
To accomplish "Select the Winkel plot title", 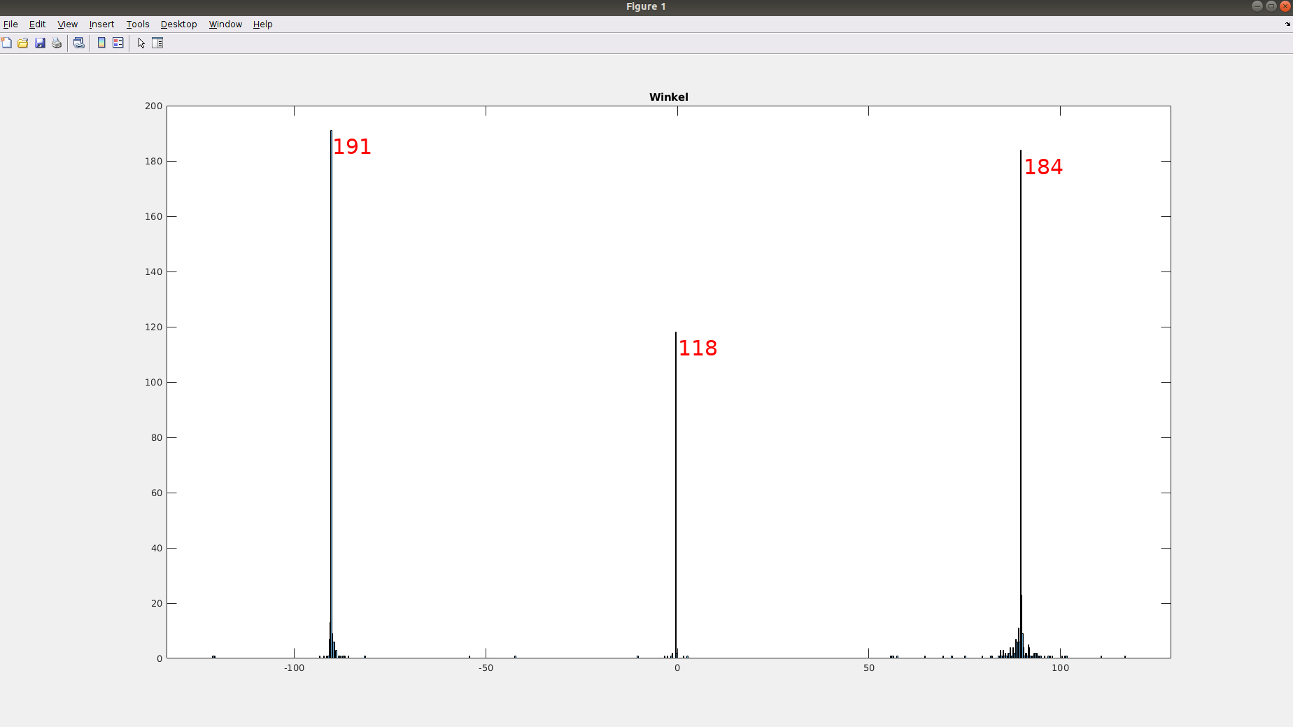I will (x=668, y=97).
